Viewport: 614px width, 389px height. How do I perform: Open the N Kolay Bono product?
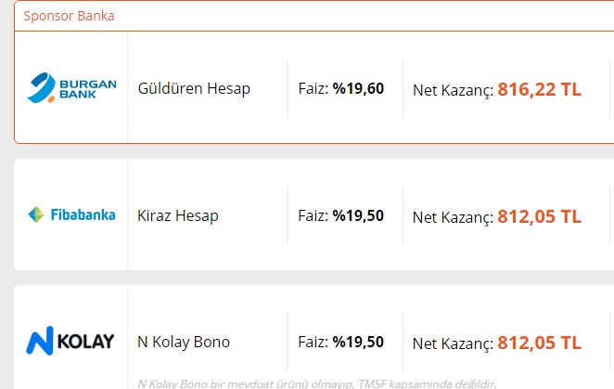(x=184, y=342)
